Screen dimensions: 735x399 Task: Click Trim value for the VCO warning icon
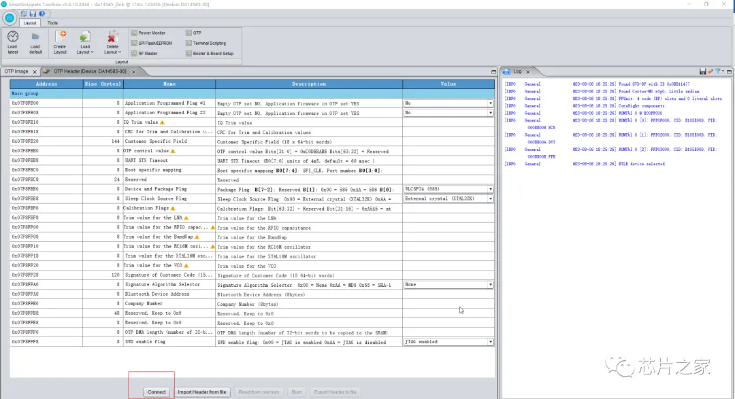point(186,266)
